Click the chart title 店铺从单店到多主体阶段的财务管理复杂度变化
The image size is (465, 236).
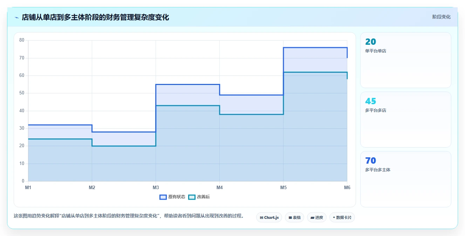(x=95, y=17)
